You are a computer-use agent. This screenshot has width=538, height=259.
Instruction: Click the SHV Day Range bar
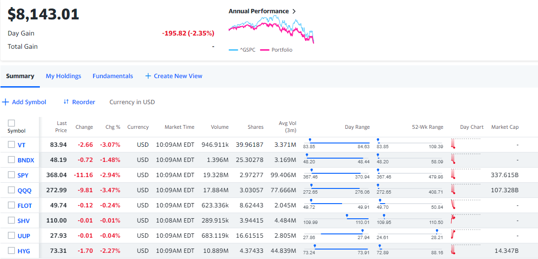pyautogui.click(x=336, y=219)
